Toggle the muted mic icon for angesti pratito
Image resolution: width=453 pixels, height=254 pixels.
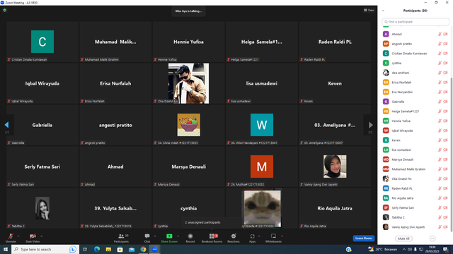(440, 44)
